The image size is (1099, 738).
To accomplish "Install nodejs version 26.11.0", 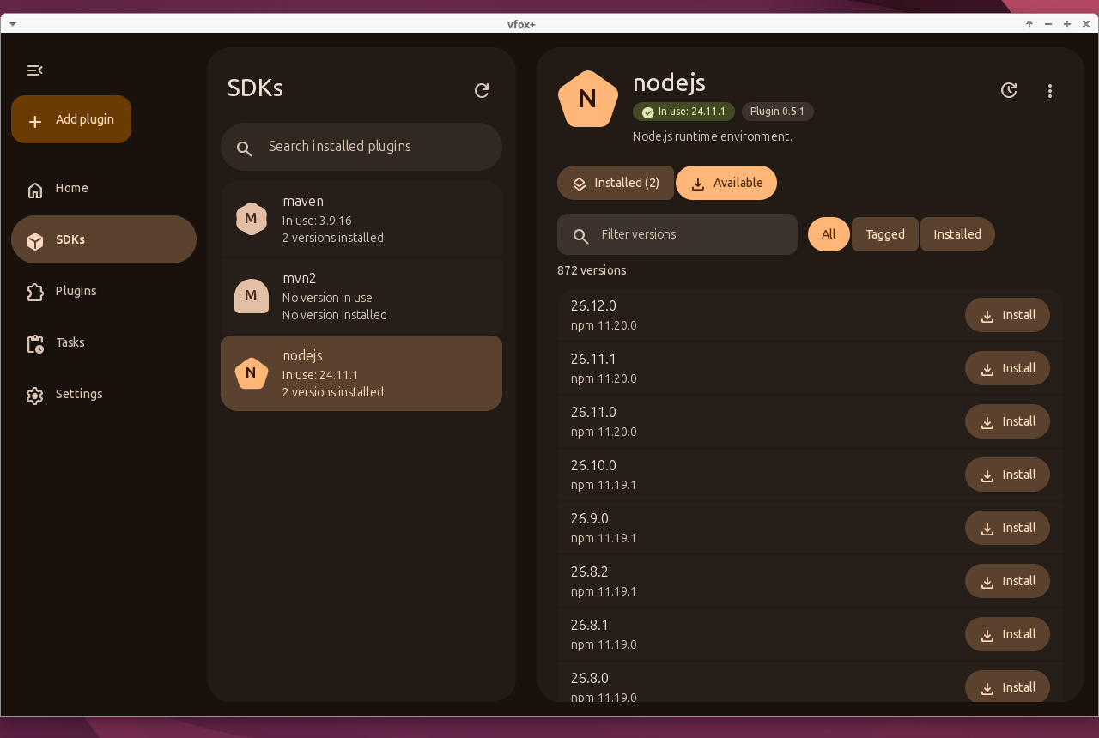I will [1007, 421].
